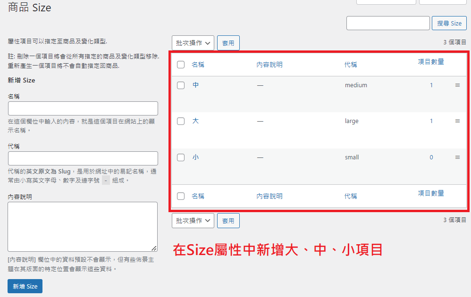Sort table by 代稱 header column

[351, 65]
